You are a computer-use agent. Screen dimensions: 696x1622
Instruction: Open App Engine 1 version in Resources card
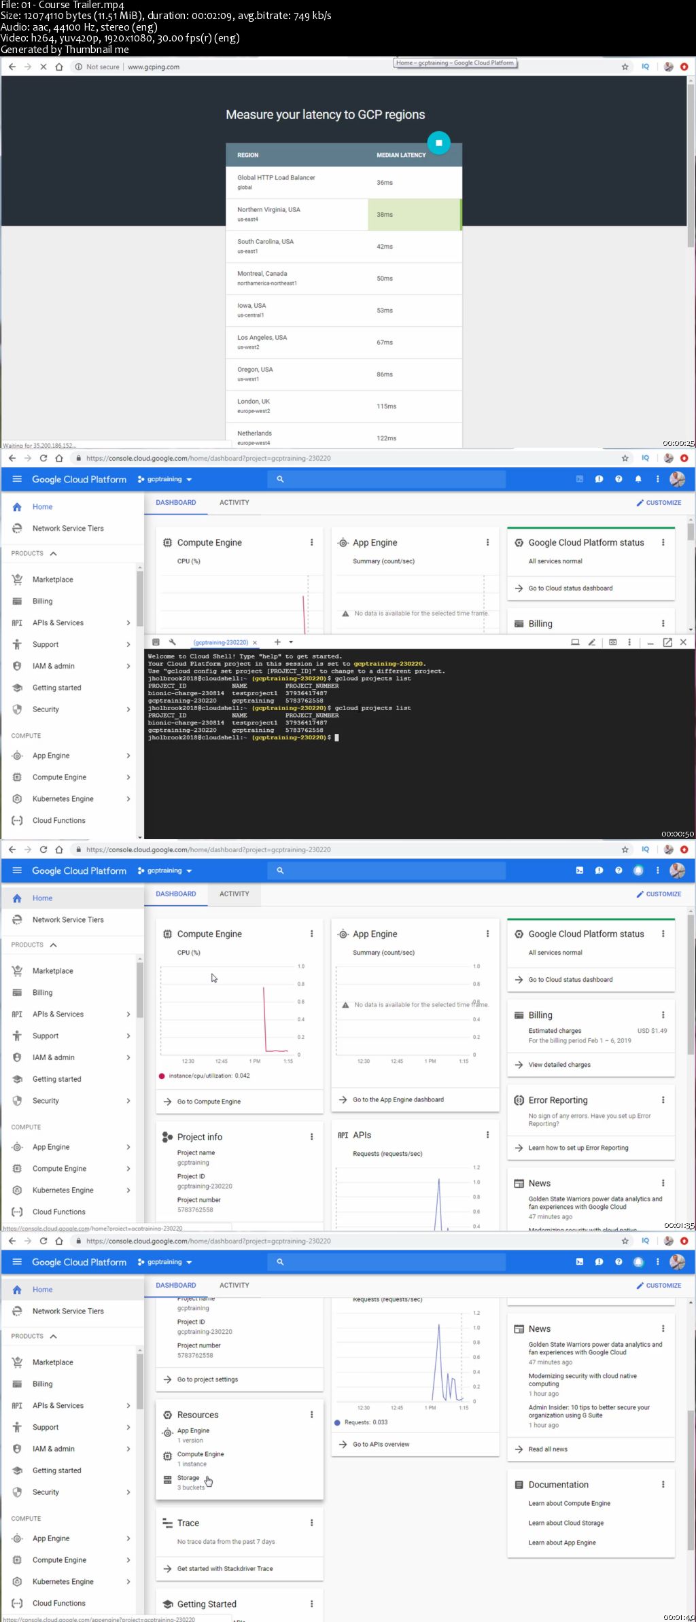click(193, 1435)
